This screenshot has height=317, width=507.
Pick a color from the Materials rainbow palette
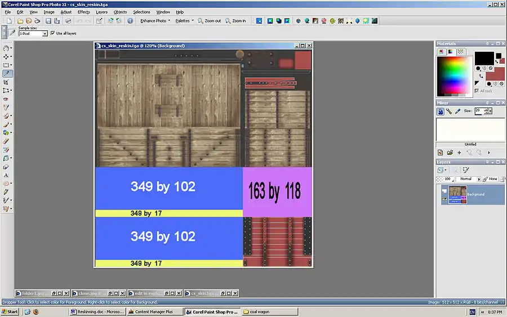[x=453, y=71]
